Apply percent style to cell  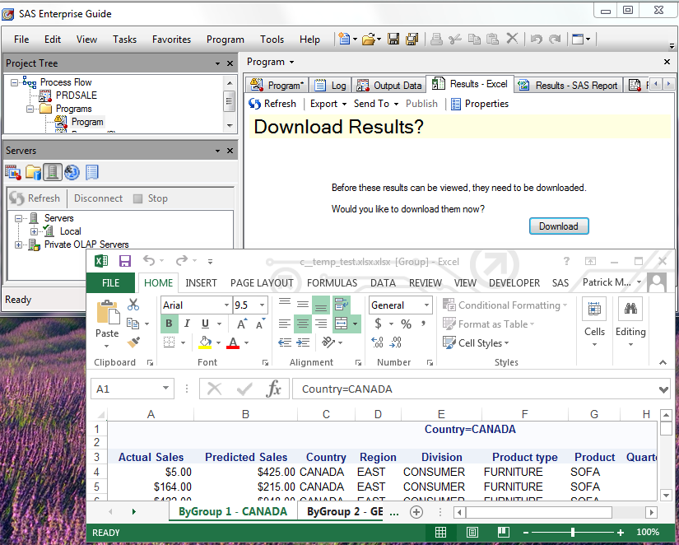(406, 324)
